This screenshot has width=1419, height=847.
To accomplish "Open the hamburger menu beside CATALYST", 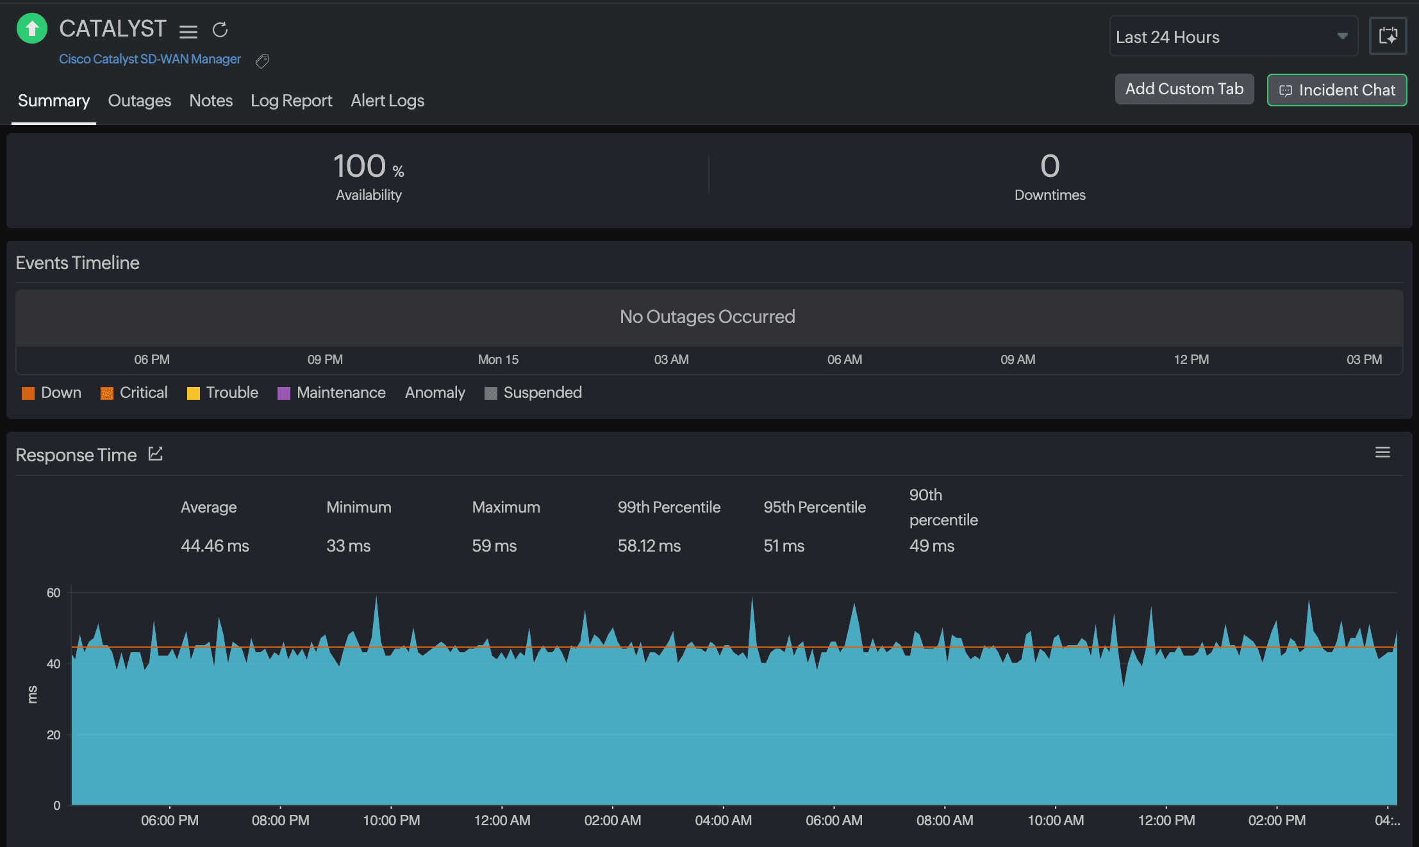I will click(188, 31).
